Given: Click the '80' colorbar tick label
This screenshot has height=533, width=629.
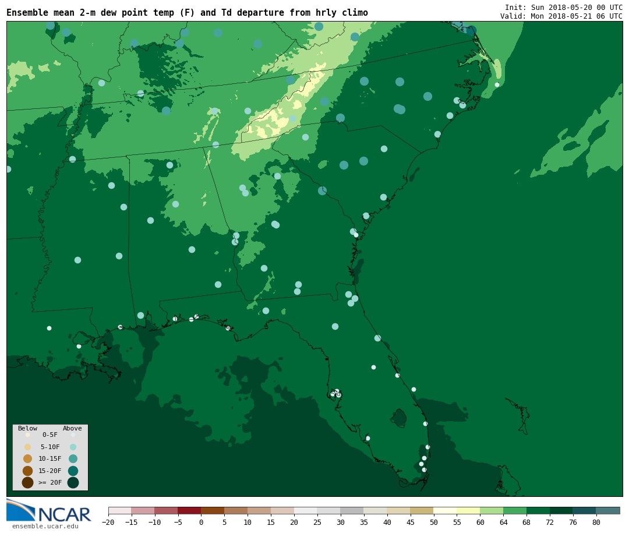Looking at the screenshot, I should point(596,523).
